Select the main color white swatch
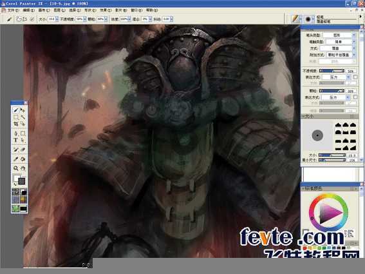The width and height of the screenshot is (365, 274). [16, 178]
